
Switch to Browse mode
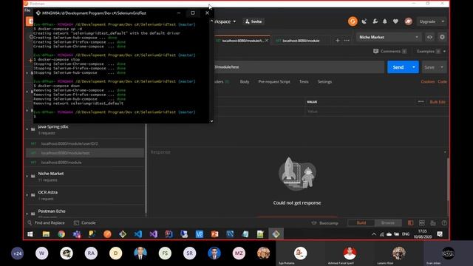(387, 223)
